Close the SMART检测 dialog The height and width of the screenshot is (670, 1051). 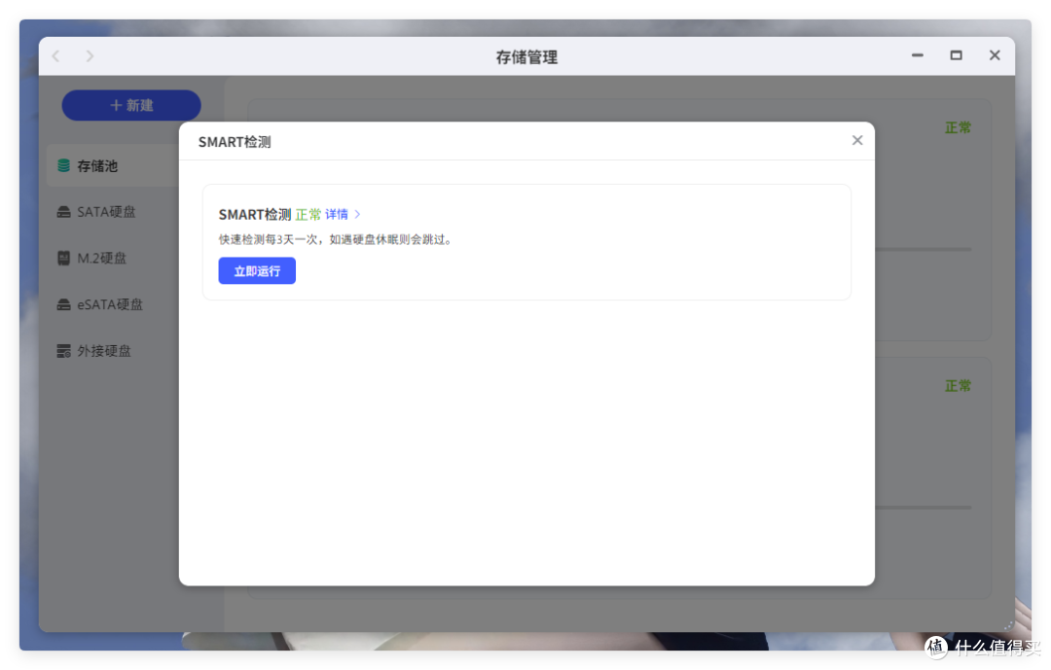[x=856, y=140]
